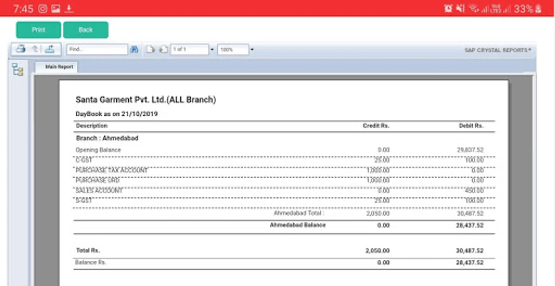
Task: Click the 'Description' column header
Action: click(92, 126)
